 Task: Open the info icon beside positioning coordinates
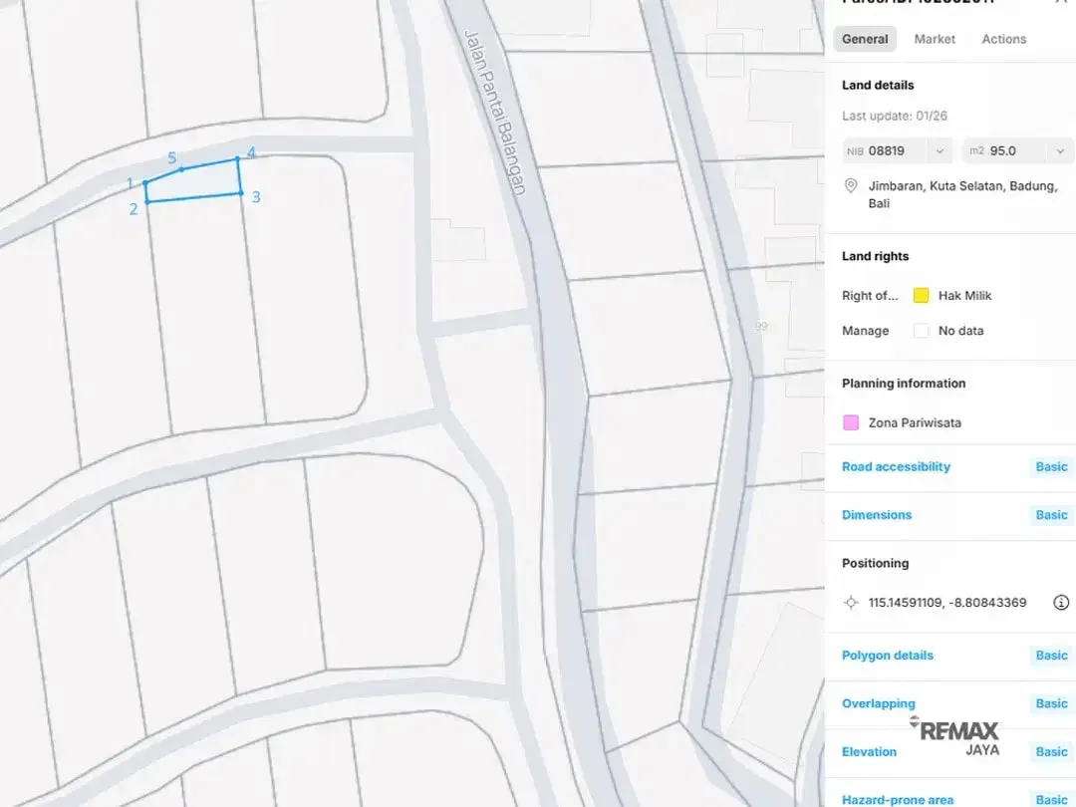click(x=1061, y=603)
